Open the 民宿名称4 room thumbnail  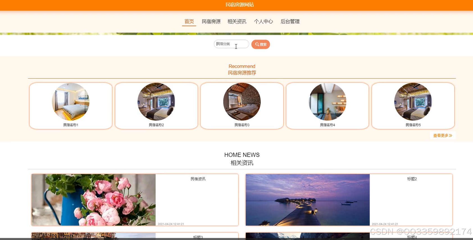[328, 102]
